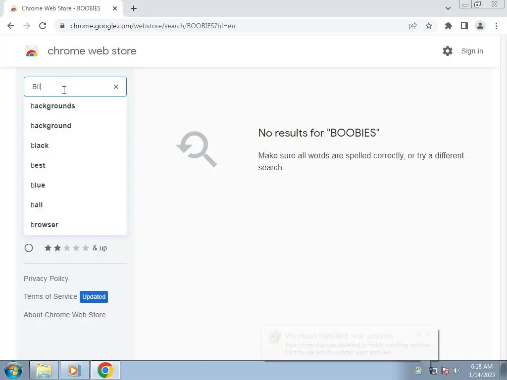Choose the 'browser' suggestion
Image resolution: width=507 pixels, height=380 pixels.
pyautogui.click(x=75, y=225)
